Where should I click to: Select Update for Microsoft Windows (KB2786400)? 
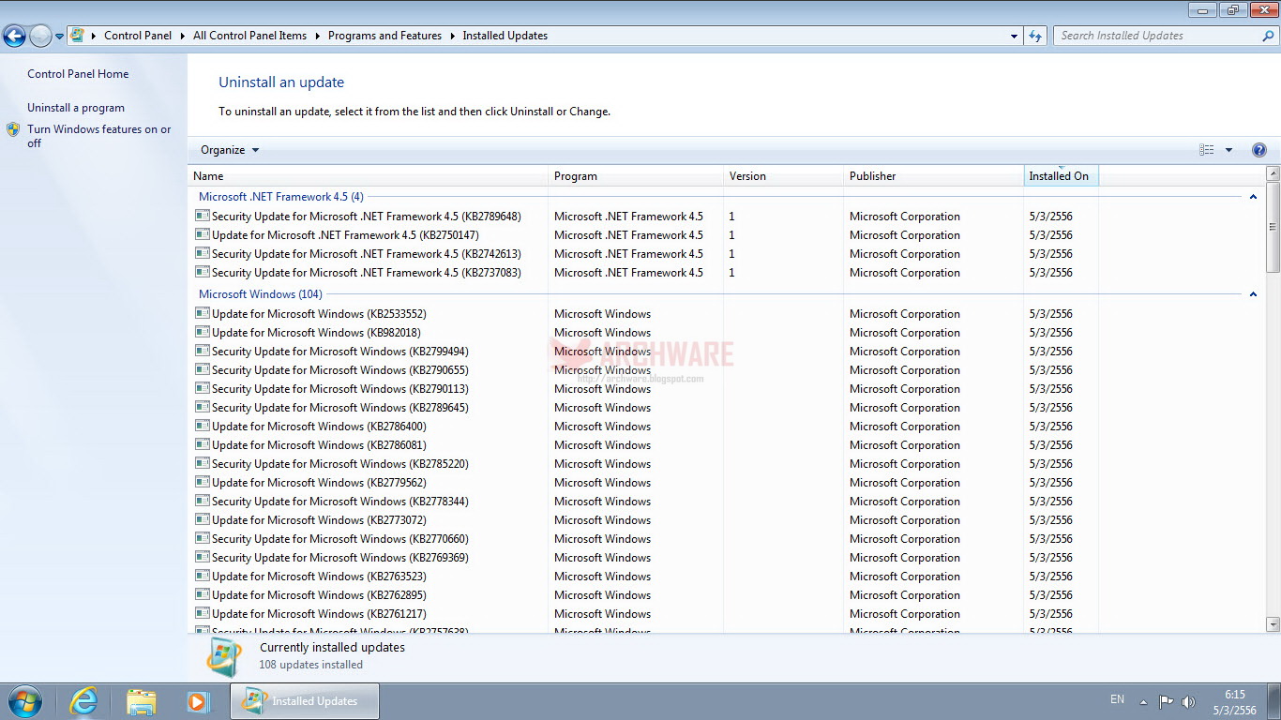tap(319, 427)
